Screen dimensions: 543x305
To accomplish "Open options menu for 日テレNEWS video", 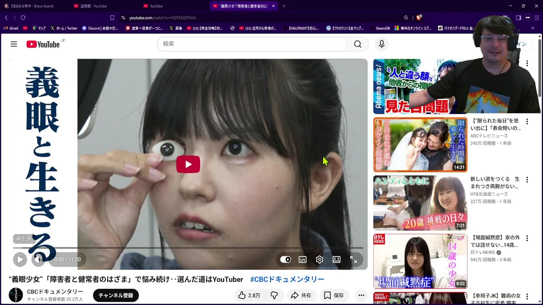I will pyautogui.click(x=527, y=238).
